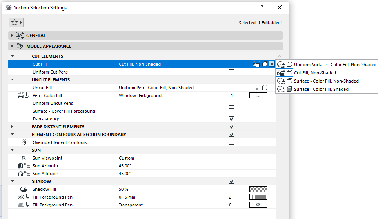Select Surface - Color Fill, Shaded option
Viewport: 378px width, 219px height.
(x=321, y=89)
